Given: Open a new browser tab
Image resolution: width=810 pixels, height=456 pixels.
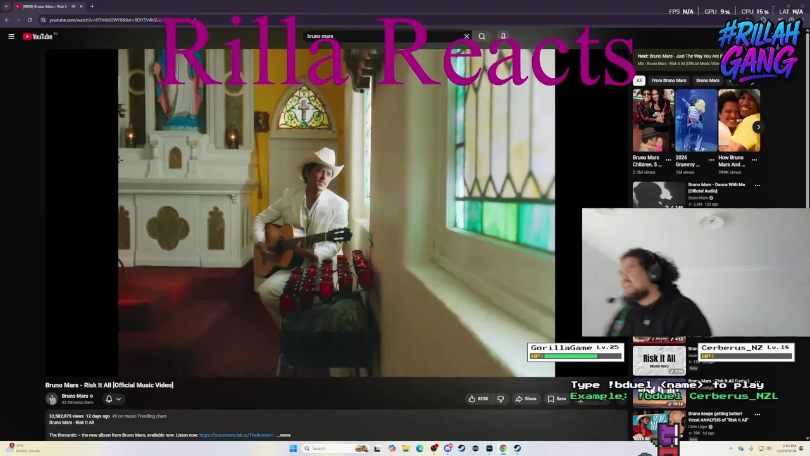Looking at the screenshot, I should (x=92, y=6).
